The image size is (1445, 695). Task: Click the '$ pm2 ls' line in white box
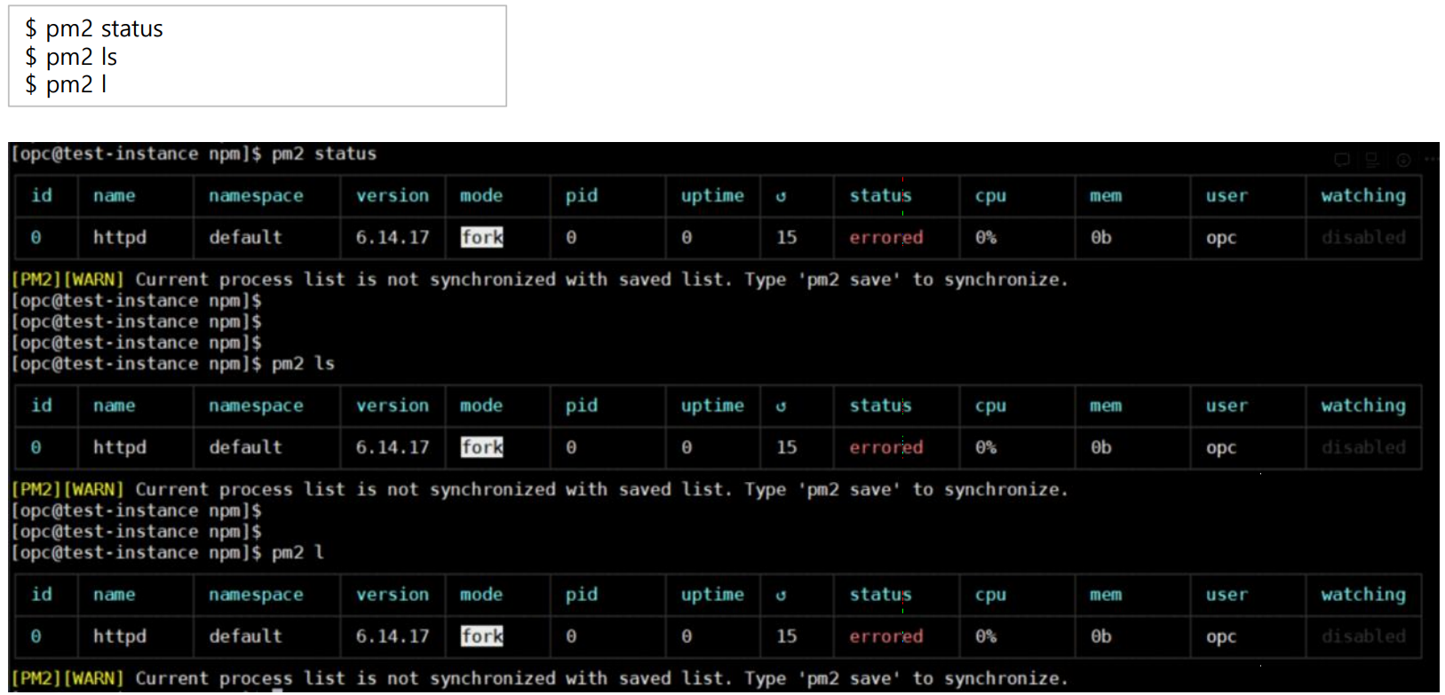point(71,58)
